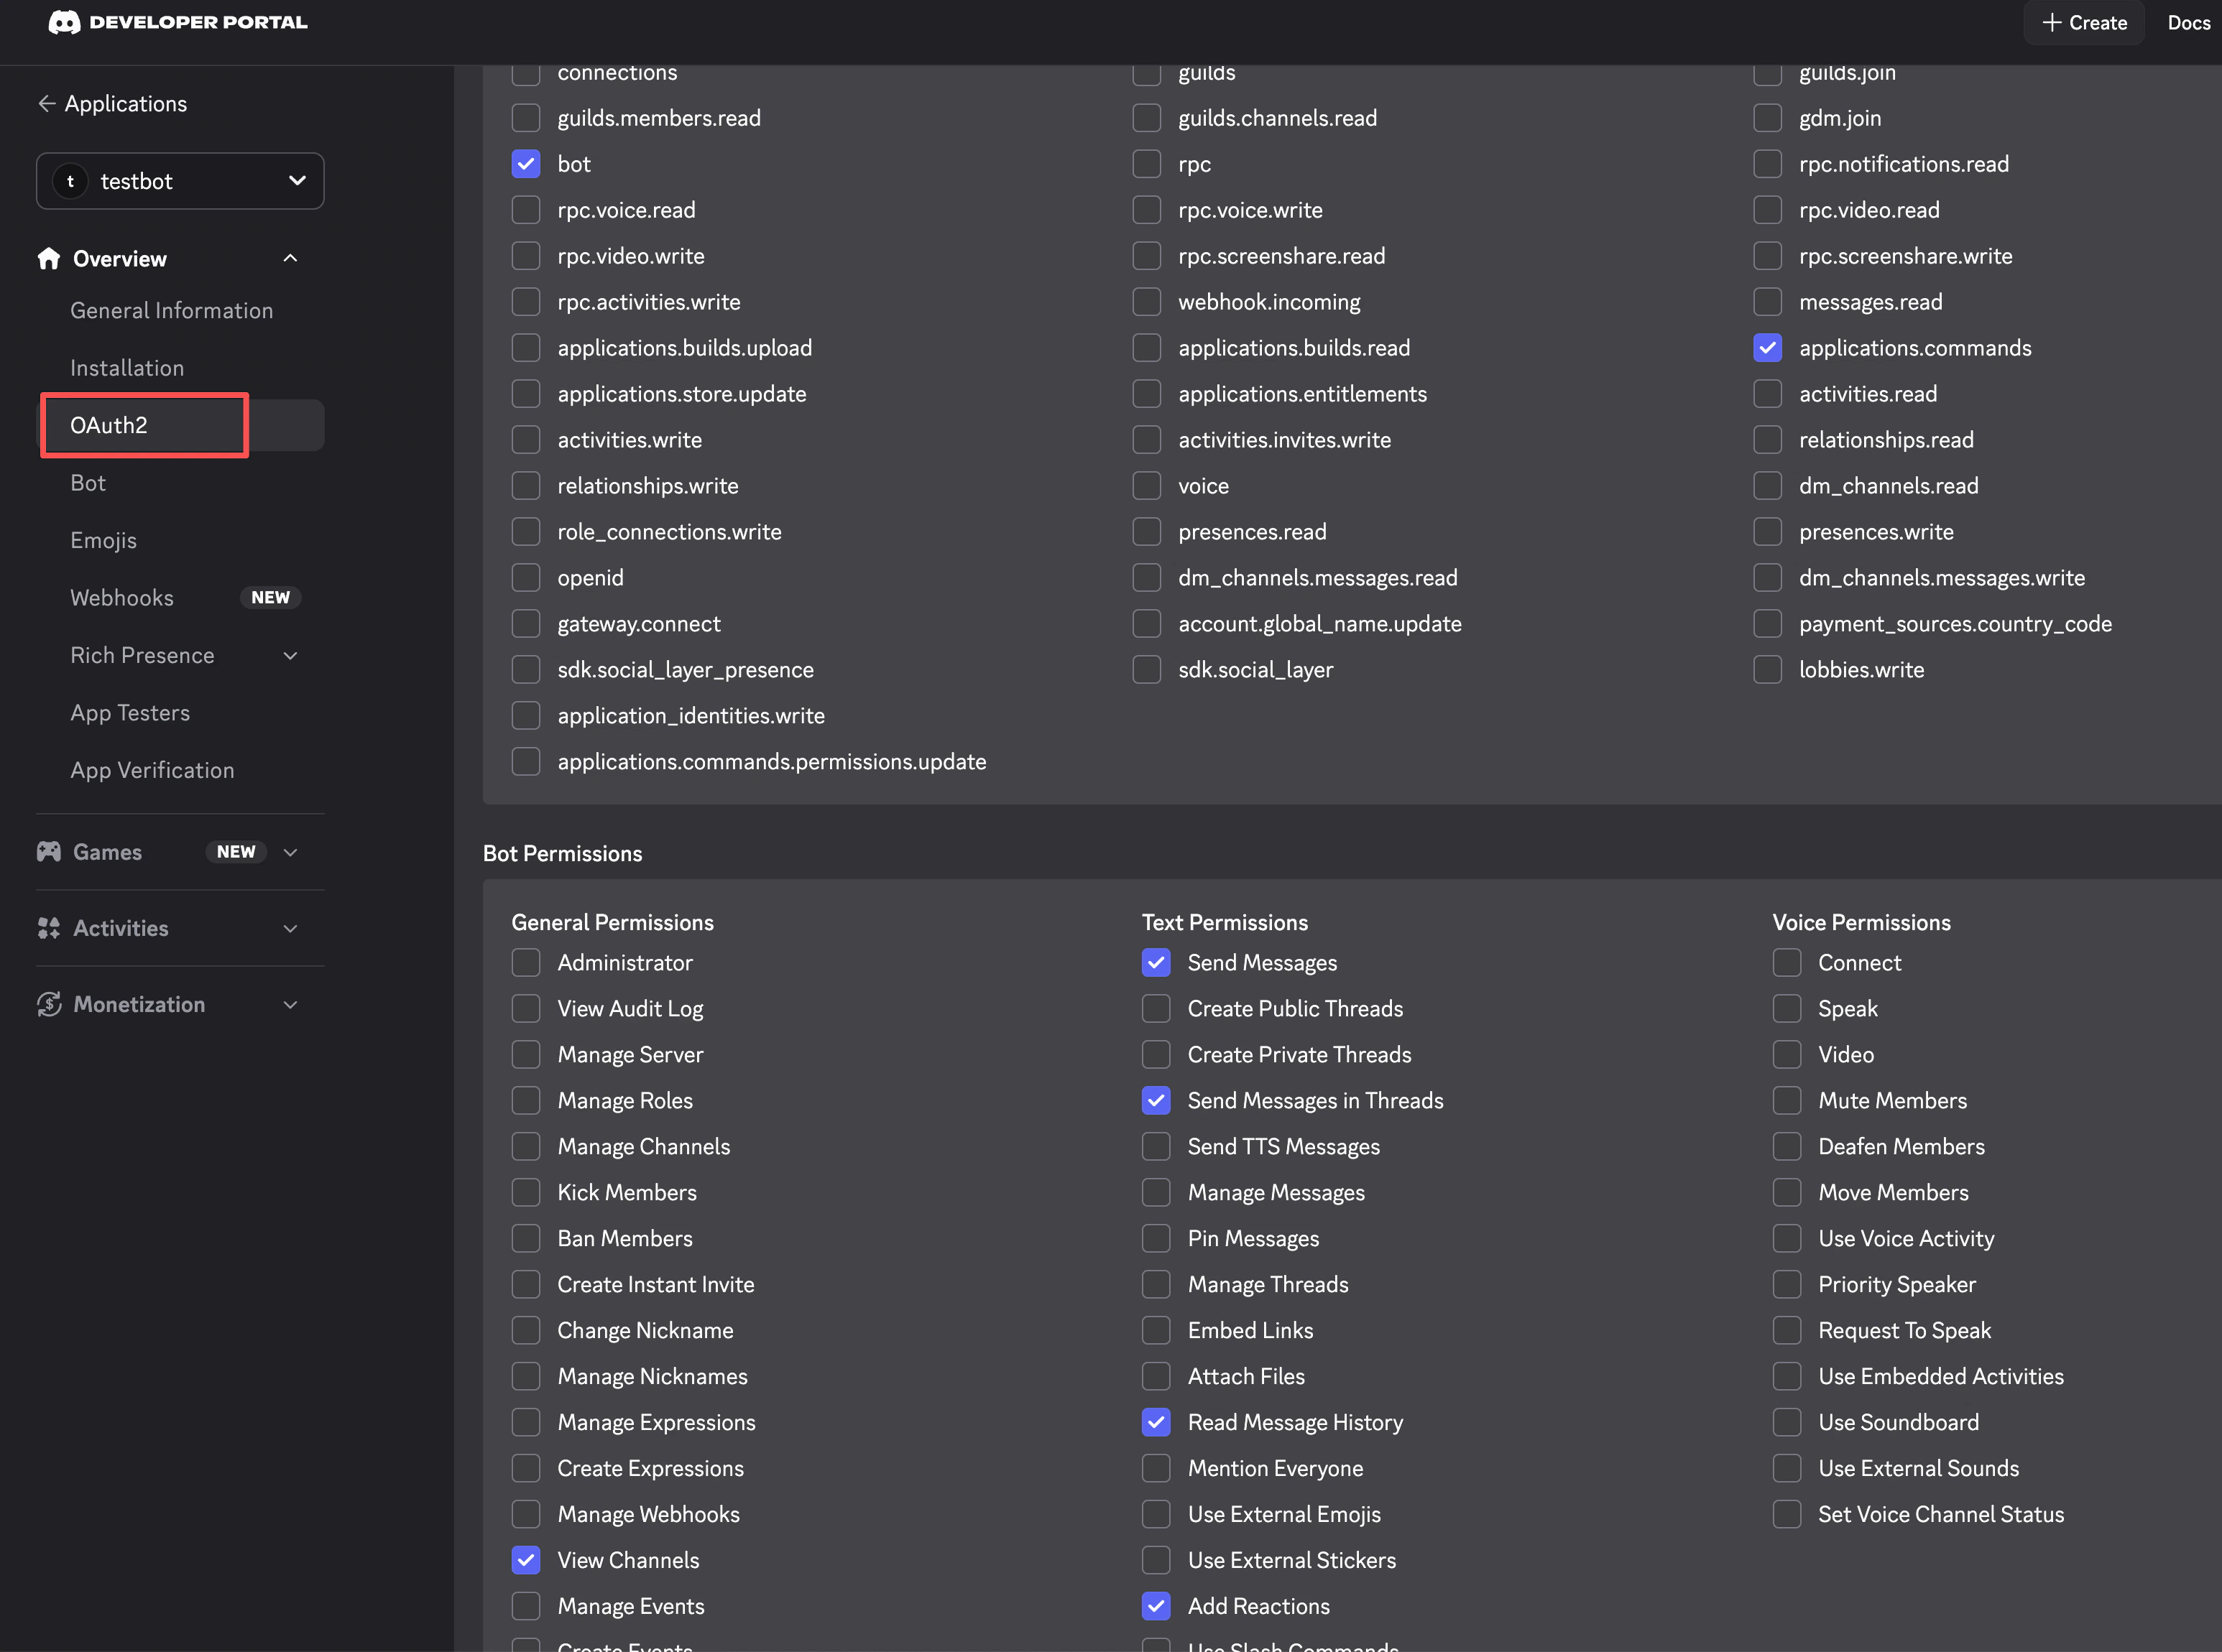This screenshot has height=1652, width=2222.
Task: Check the Use Soundboard permission
Action: point(1787,1423)
